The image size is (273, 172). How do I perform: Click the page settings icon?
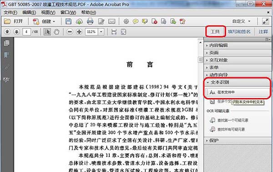point(163,21)
